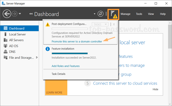The image size is (172, 106).
Task: Open the Tools menu
Action: pyautogui.click(x=139, y=14)
